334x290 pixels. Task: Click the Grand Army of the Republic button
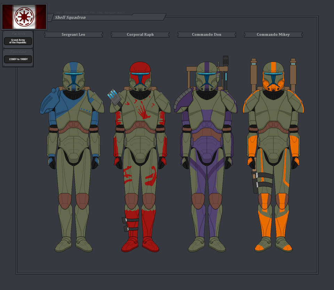pos(17,41)
